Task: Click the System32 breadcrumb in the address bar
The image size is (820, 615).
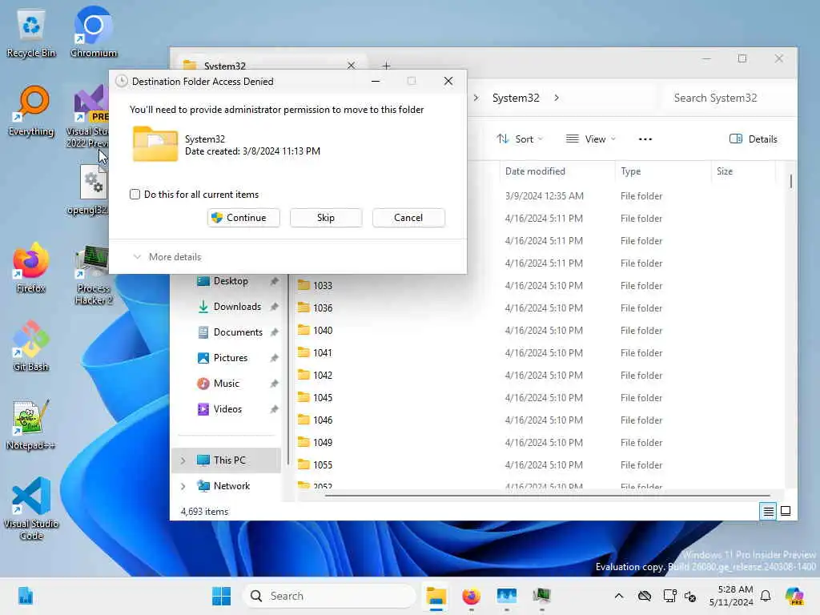Action: tap(516, 98)
